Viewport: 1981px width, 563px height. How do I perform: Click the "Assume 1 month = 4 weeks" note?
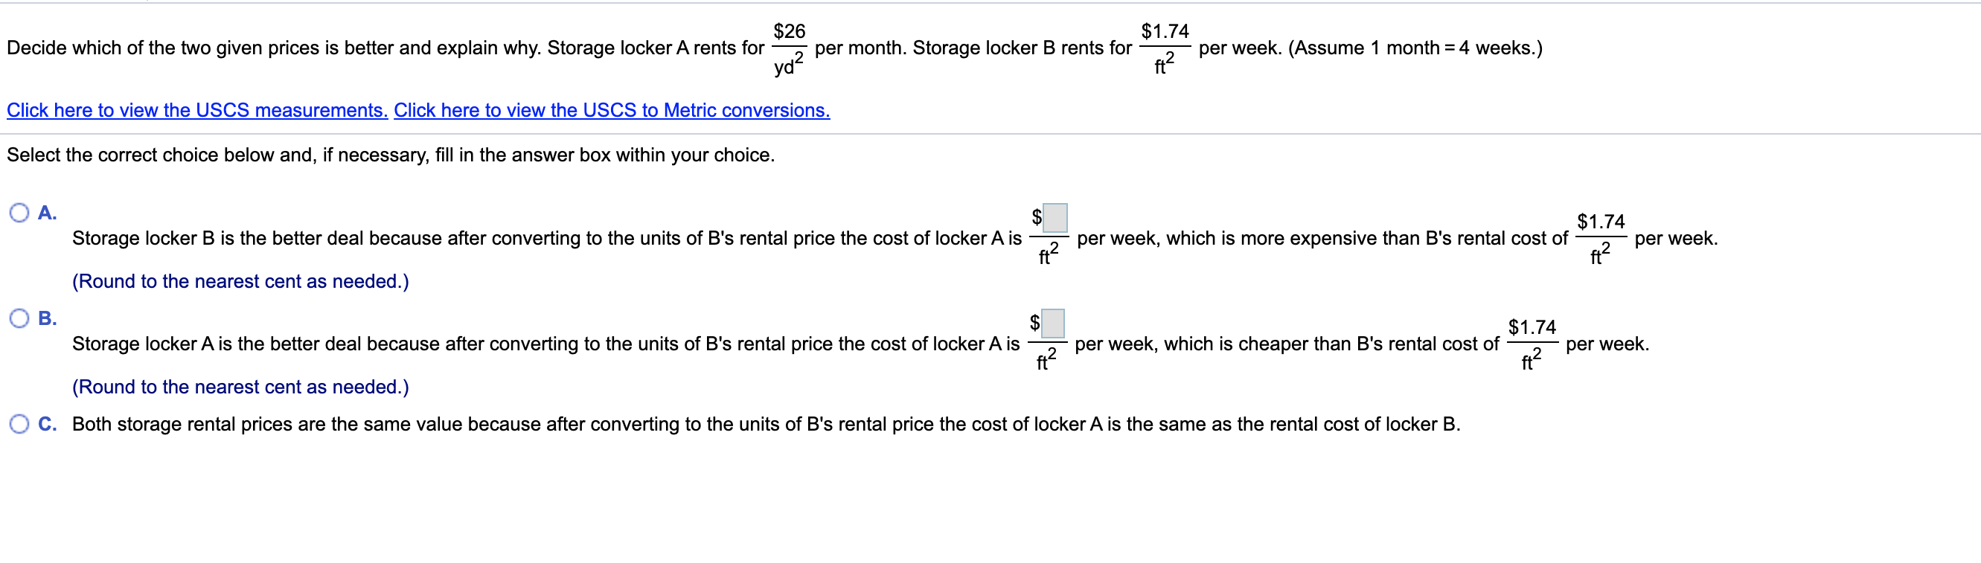[x=1415, y=48]
